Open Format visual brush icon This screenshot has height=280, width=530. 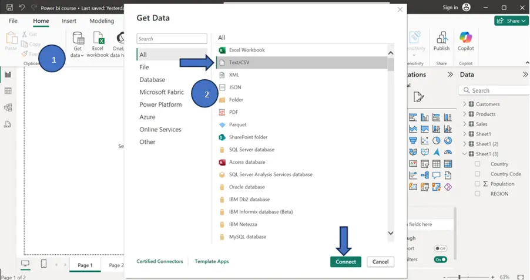pos(418,97)
